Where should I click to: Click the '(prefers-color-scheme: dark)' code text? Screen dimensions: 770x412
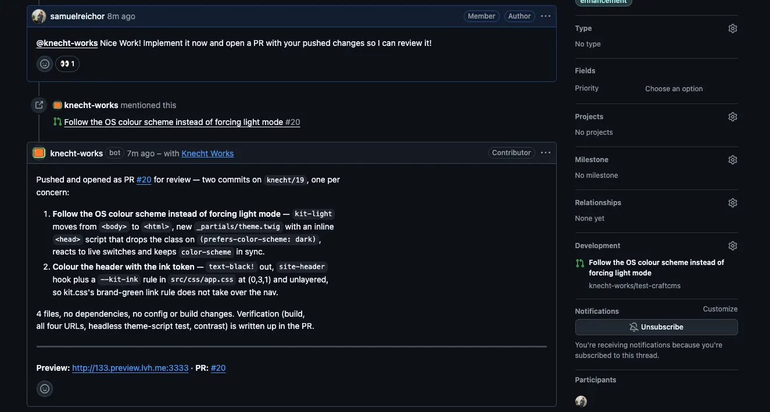(x=258, y=239)
